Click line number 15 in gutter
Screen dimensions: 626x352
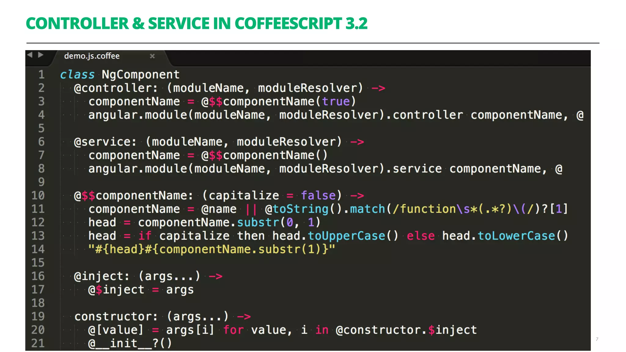coord(38,263)
